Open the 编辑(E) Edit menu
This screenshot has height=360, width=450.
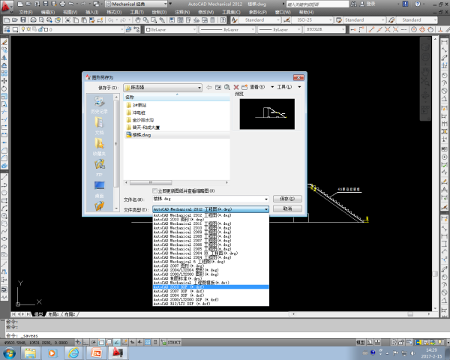pyautogui.click(x=48, y=12)
